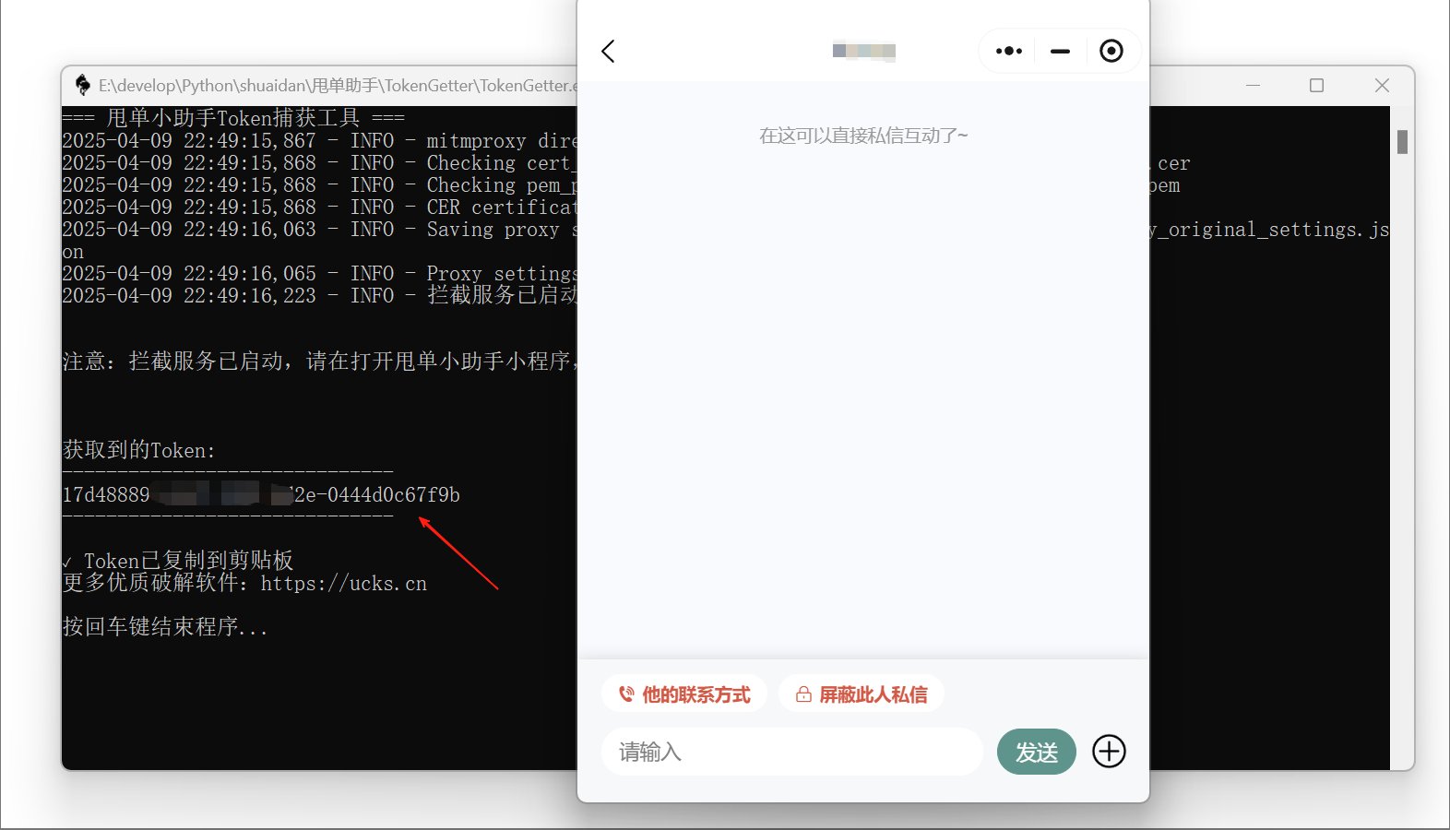
Task: Click the '注意: 拦截服务已启动' notice line
Action: (320, 361)
